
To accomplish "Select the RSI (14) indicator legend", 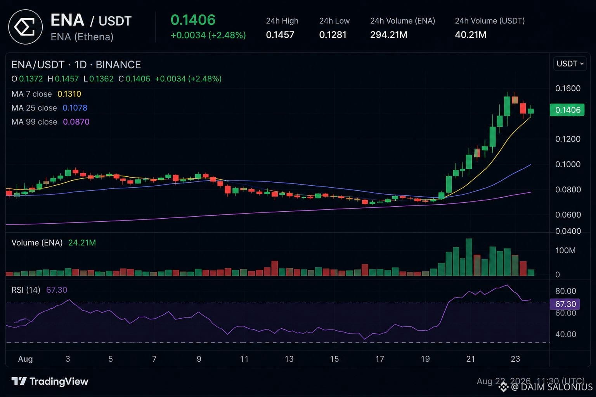I will [39, 290].
